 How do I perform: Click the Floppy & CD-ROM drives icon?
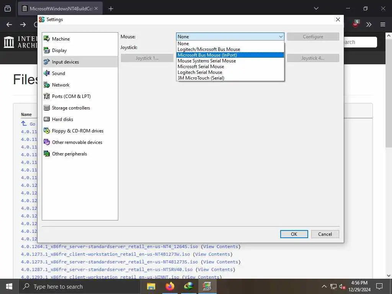(47, 131)
